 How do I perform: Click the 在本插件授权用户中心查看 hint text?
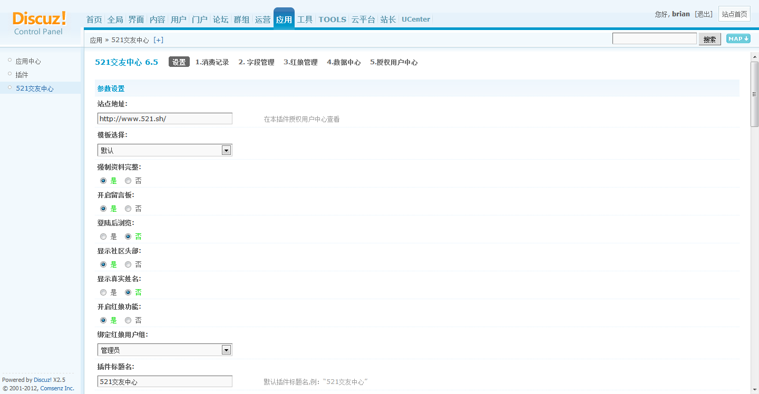point(301,119)
